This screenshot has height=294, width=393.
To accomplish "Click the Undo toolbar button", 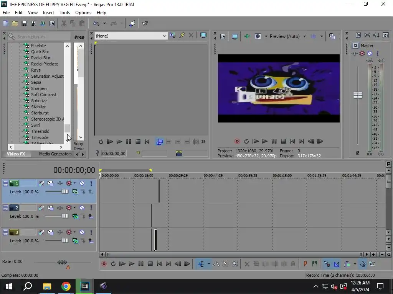I will tap(96, 23).
